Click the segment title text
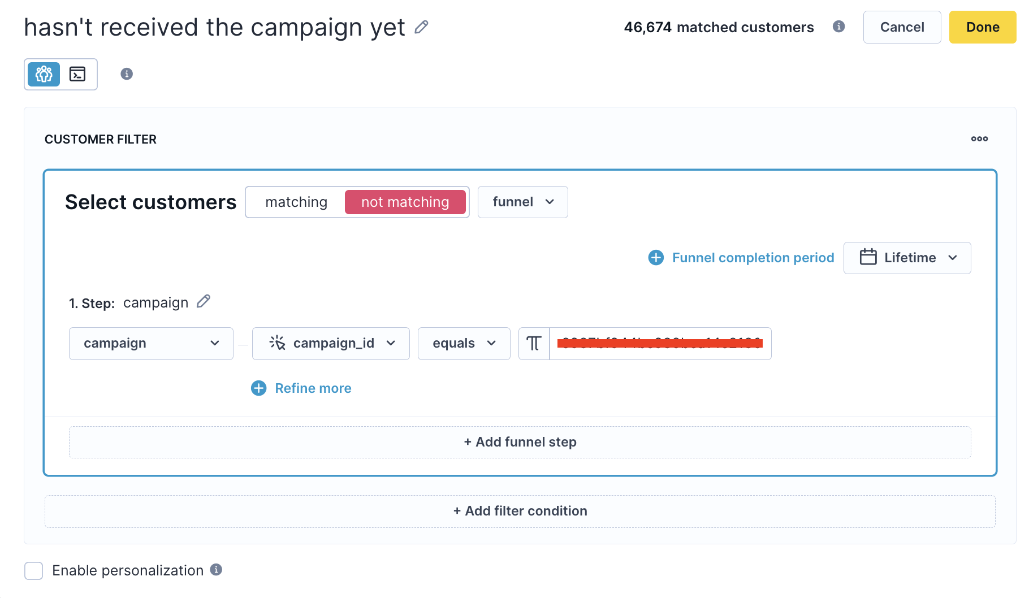The image size is (1029, 598). [x=215, y=27]
